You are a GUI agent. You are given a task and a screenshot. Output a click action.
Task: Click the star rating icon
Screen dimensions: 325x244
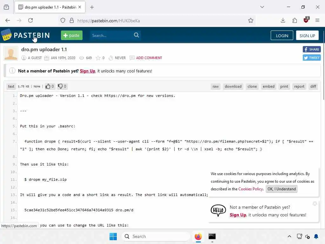[x=98, y=58]
